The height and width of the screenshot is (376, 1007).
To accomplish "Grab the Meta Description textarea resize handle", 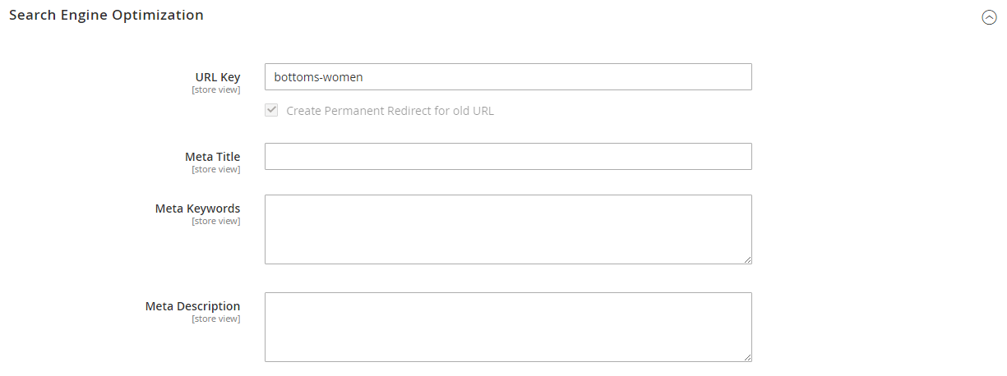I will (x=747, y=357).
